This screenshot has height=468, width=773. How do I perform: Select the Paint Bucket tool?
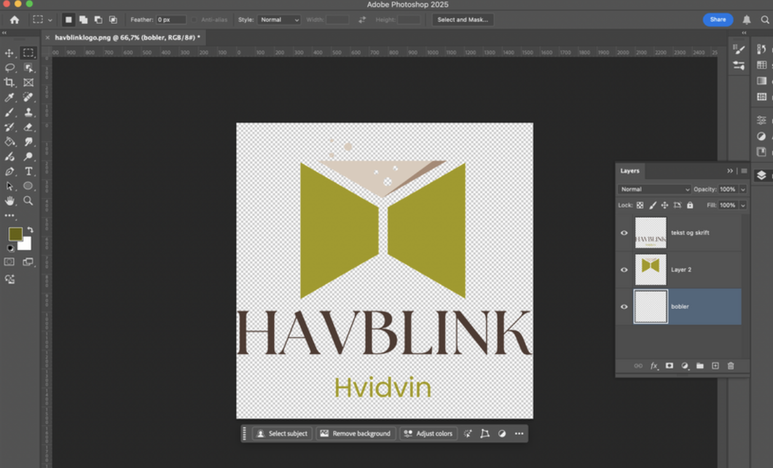9,142
